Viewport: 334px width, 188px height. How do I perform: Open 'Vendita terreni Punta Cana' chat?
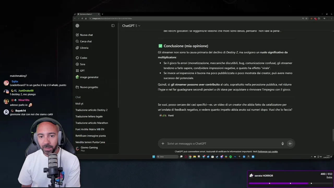(90, 142)
